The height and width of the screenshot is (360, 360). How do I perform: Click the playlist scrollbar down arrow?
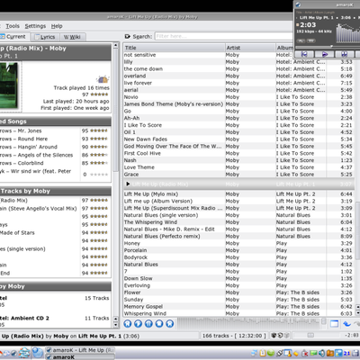click(357, 313)
